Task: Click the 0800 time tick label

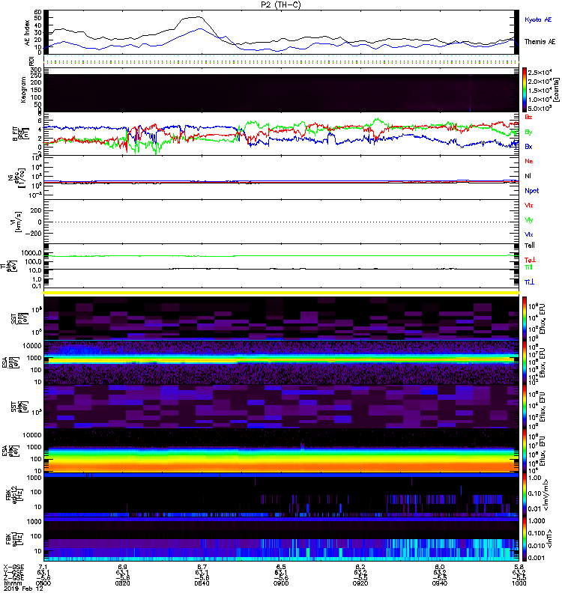Action: click(43, 584)
